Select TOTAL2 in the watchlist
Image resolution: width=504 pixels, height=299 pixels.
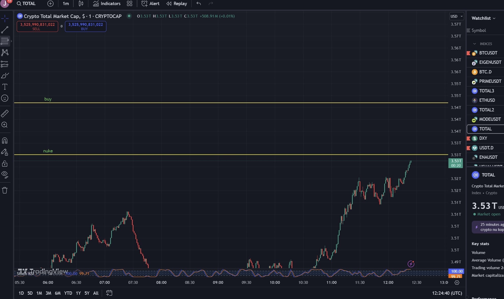485,110
